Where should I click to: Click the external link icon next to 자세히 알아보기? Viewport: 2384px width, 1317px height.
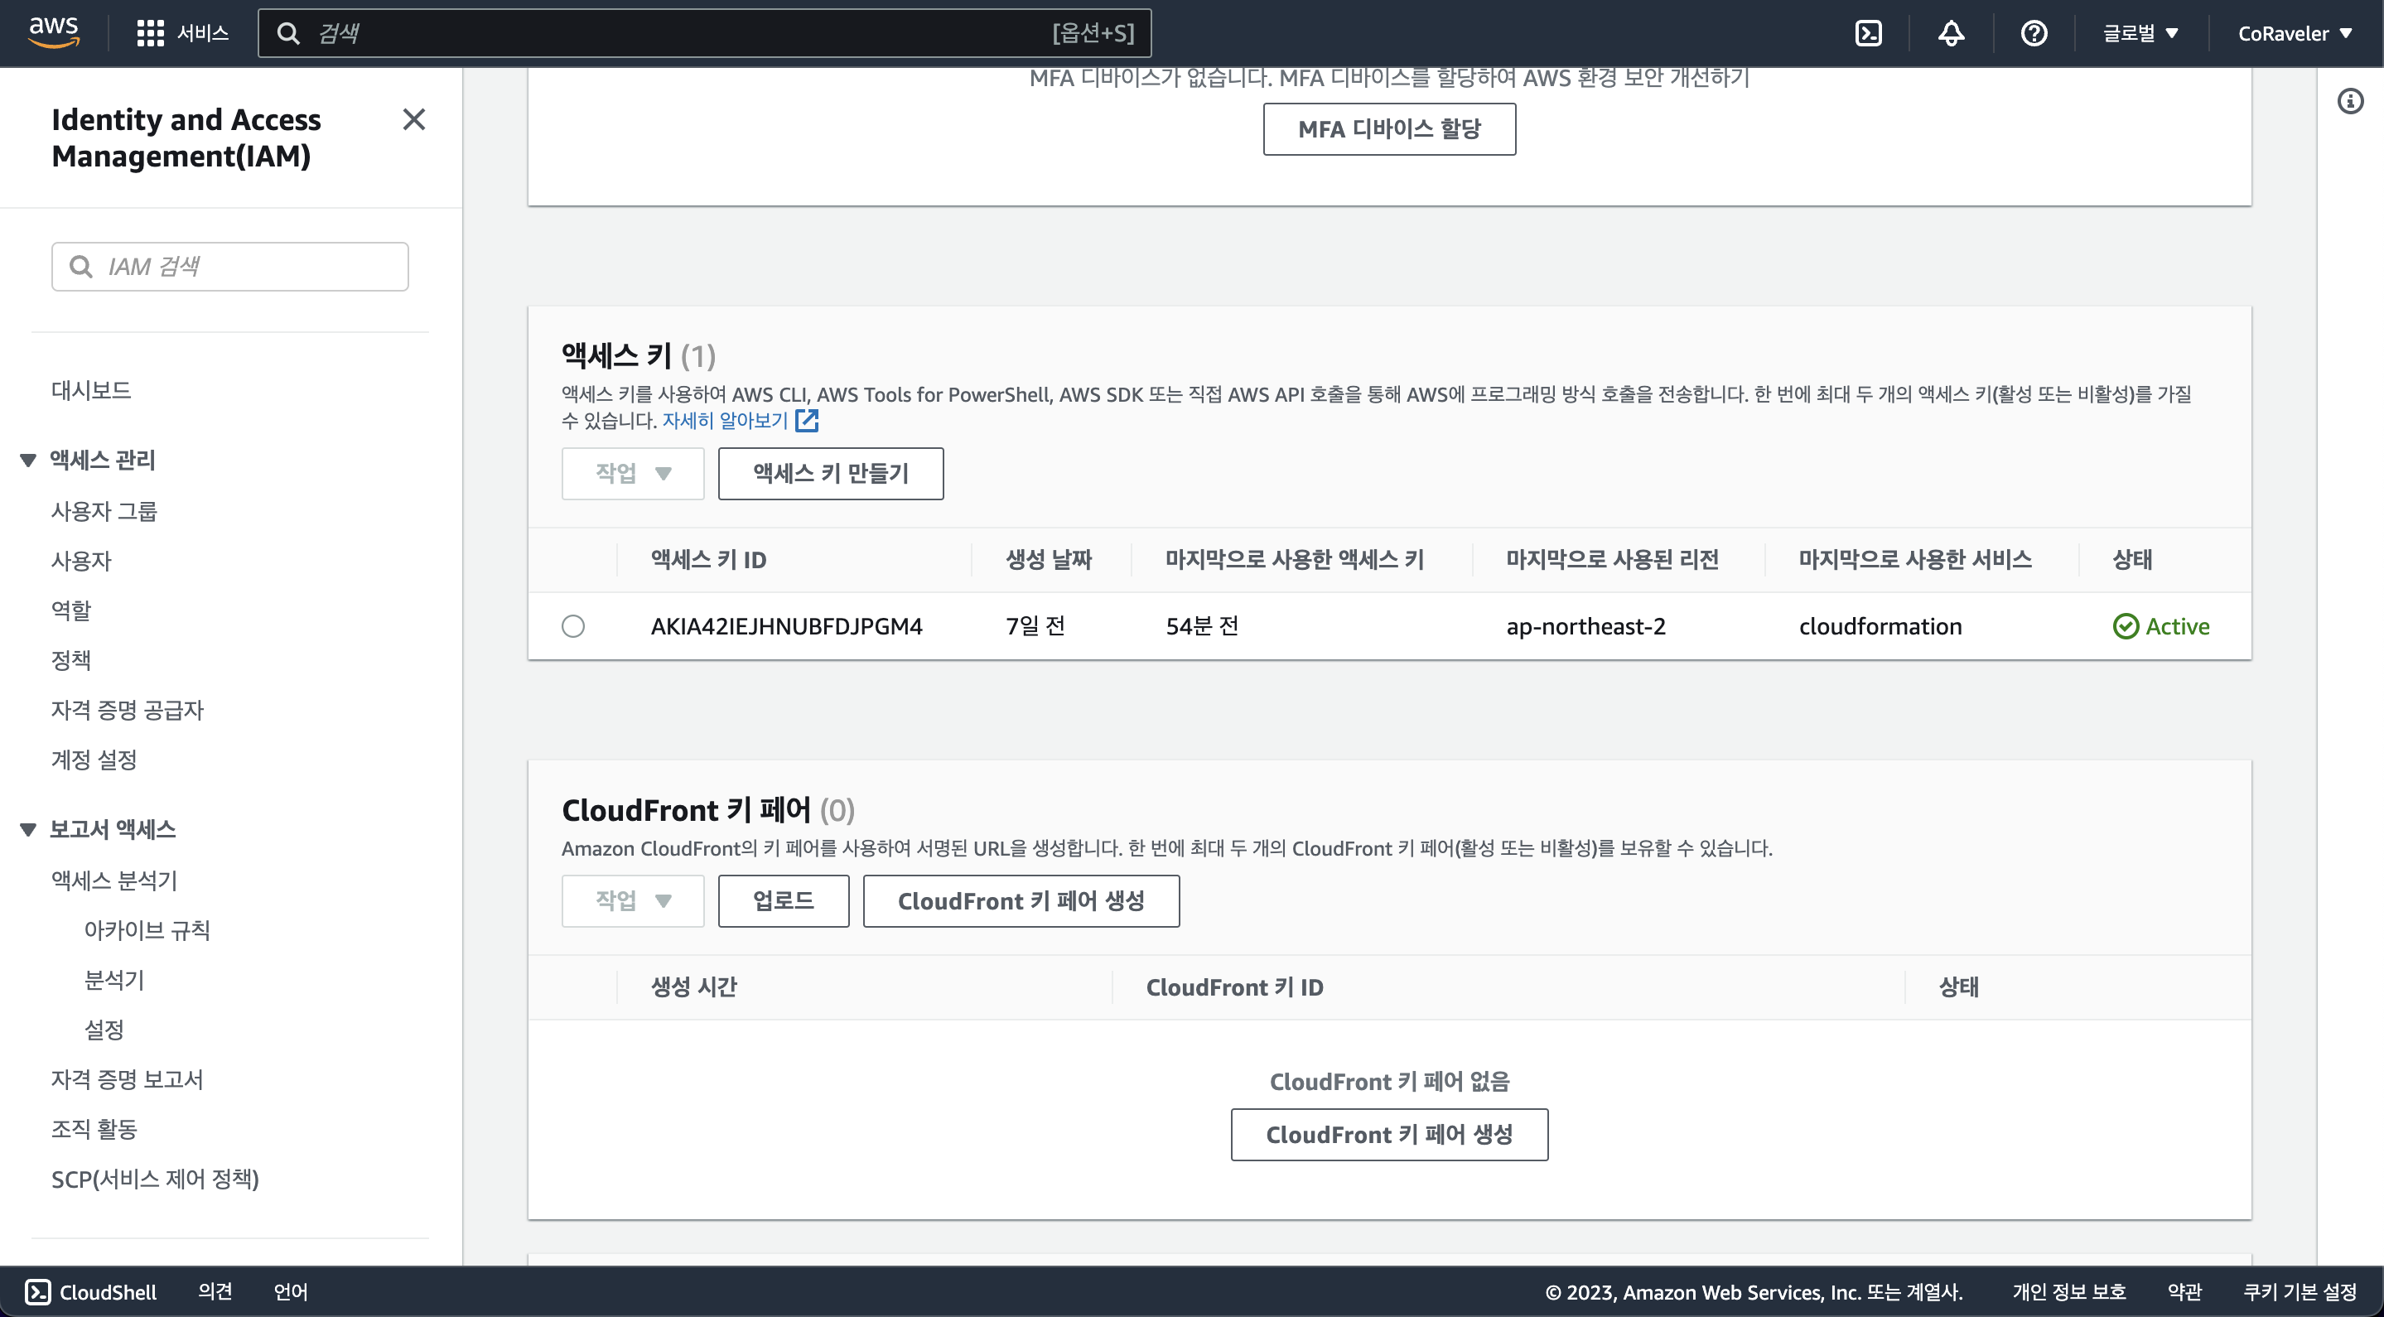807,420
